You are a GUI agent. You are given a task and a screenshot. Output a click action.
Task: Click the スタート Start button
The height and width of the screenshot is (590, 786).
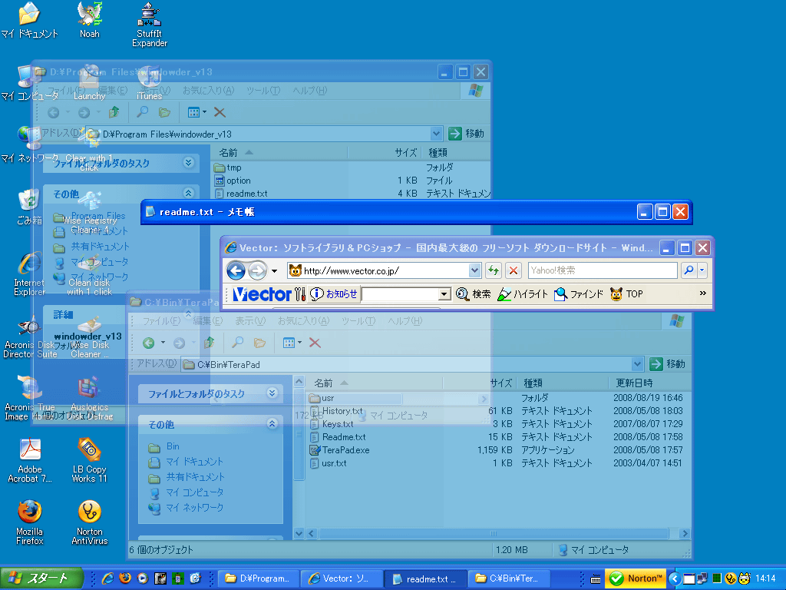click(x=41, y=578)
